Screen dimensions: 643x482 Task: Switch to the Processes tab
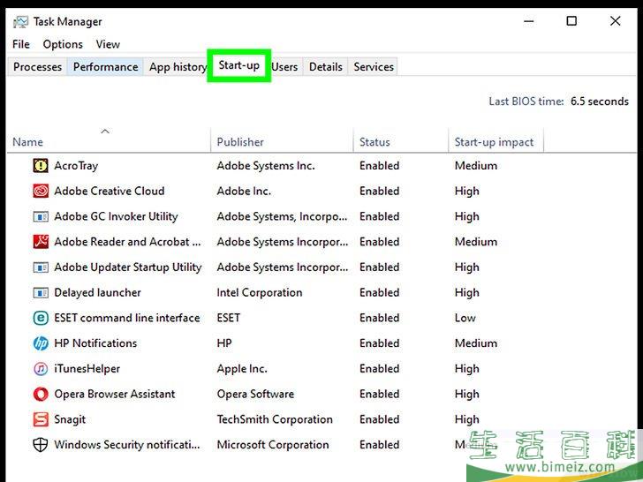click(x=37, y=67)
